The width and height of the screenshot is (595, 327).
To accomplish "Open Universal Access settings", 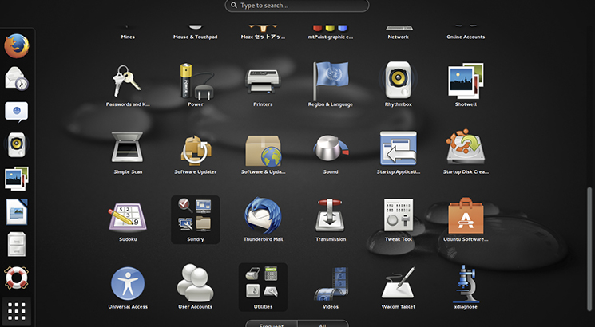I will pyautogui.click(x=128, y=284).
